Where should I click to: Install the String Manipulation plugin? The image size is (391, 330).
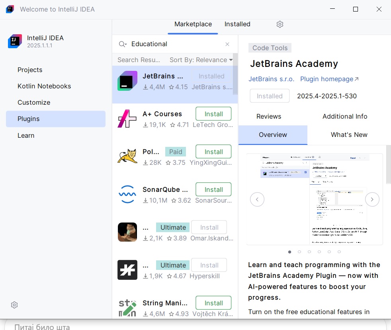point(213,303)
